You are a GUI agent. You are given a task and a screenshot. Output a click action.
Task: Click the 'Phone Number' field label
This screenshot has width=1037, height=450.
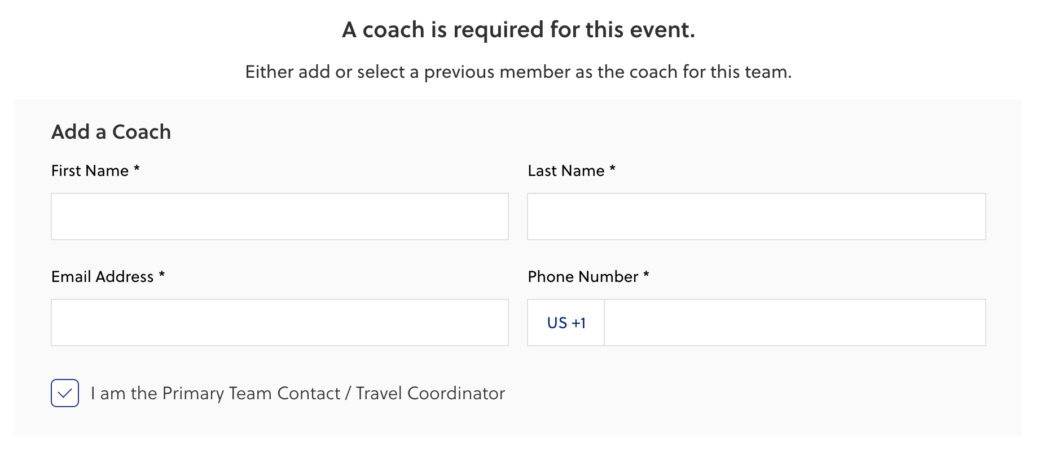pyautogui.click(x=583, y=277)
